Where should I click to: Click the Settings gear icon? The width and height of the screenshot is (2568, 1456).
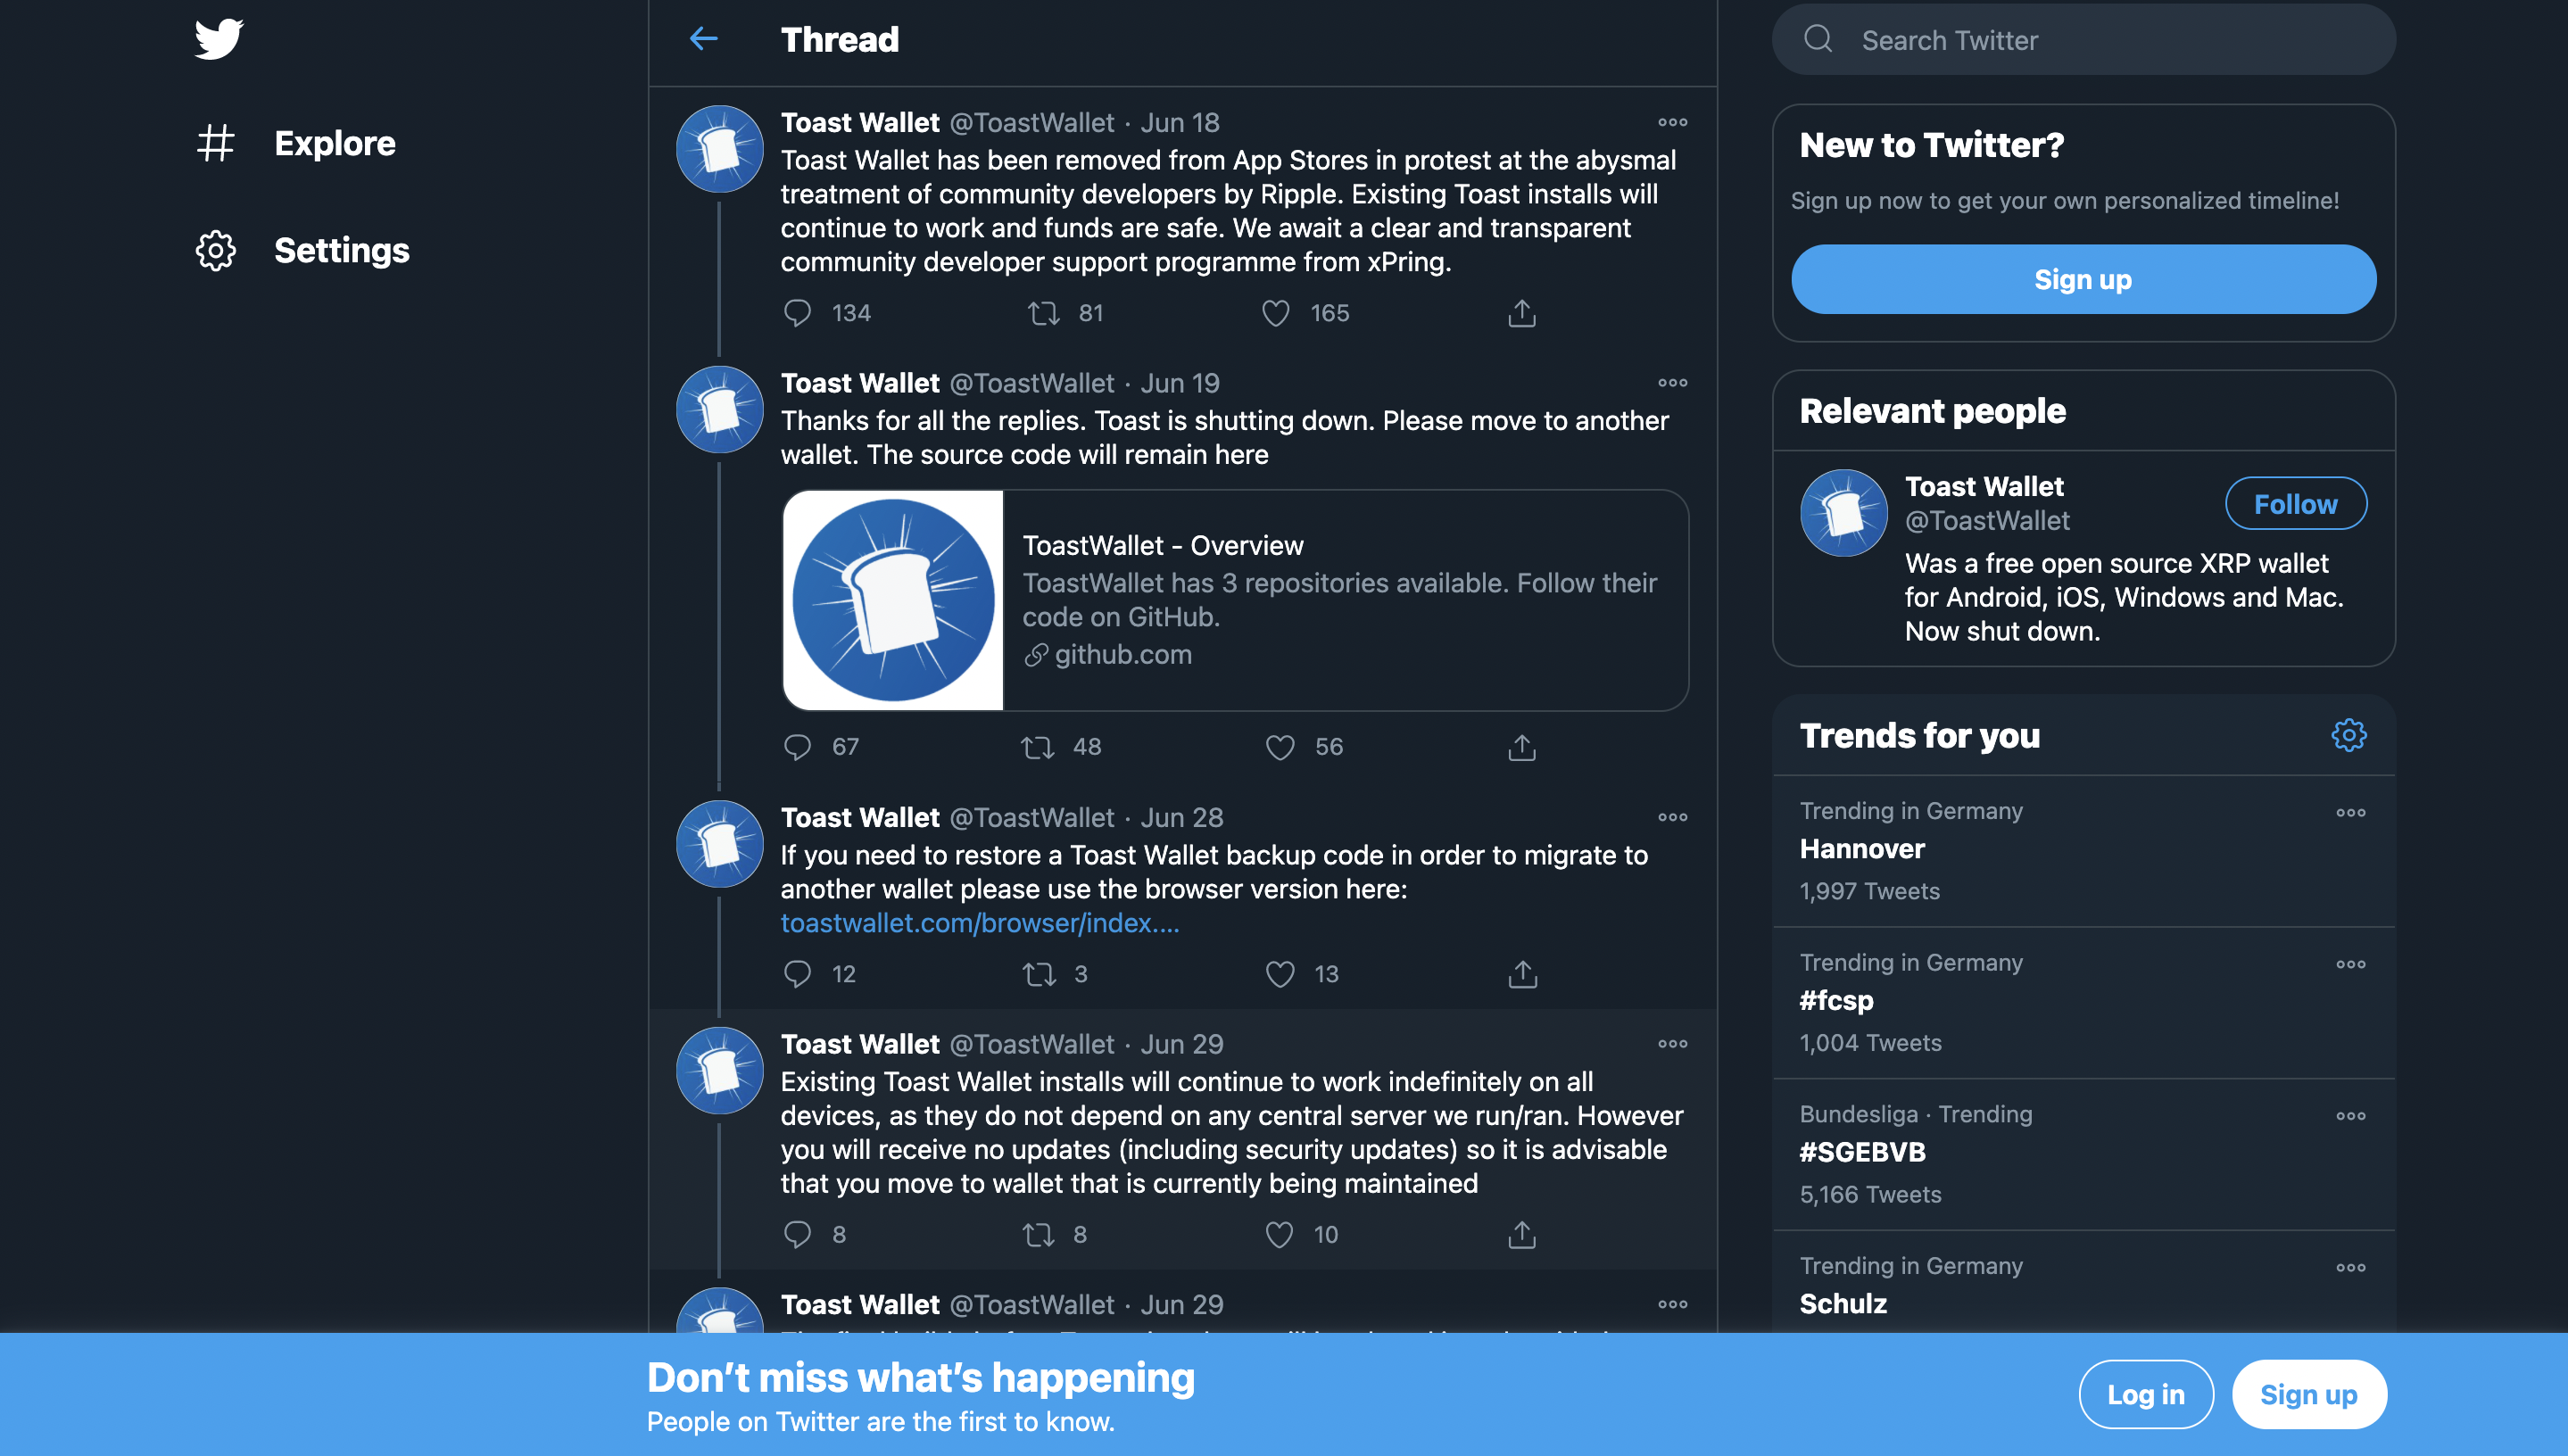[213, 249]
